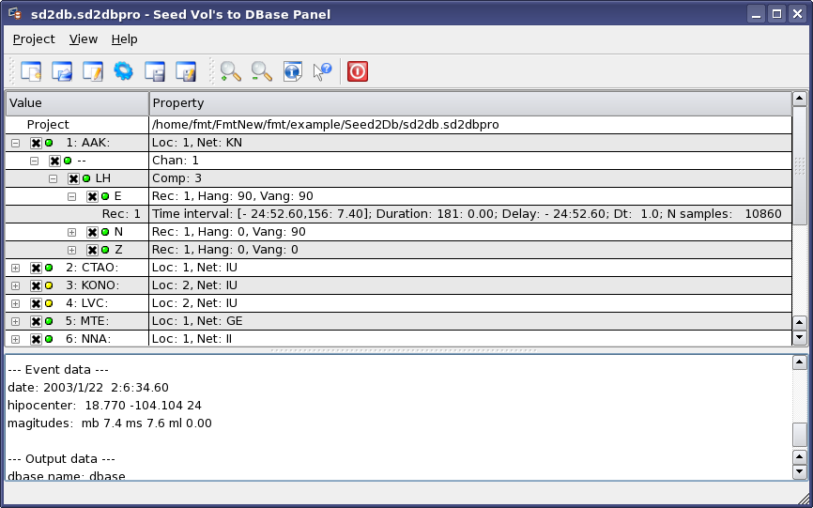Toggle the checkbox for station 6: NNA
Viewport: 813px width, 508px height.
36,340
